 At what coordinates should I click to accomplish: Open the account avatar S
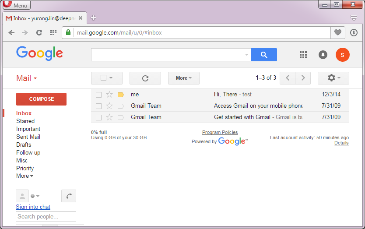click(342, 55)
